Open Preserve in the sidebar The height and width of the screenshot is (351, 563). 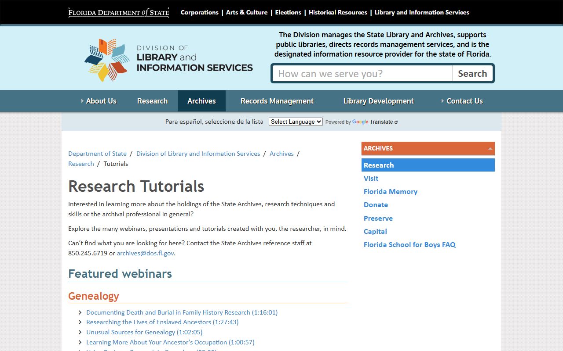[378, 218]
